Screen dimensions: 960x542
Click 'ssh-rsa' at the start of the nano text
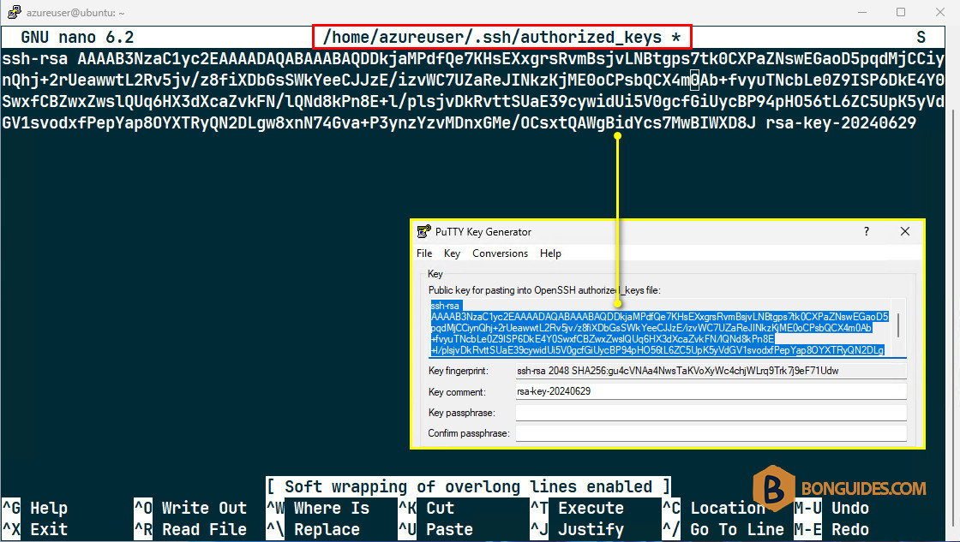click(35, 59)
